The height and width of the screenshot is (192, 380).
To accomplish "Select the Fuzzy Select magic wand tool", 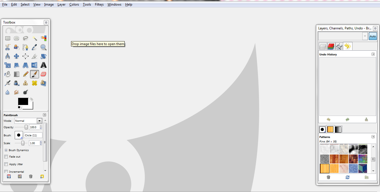I will coord(35,38).
